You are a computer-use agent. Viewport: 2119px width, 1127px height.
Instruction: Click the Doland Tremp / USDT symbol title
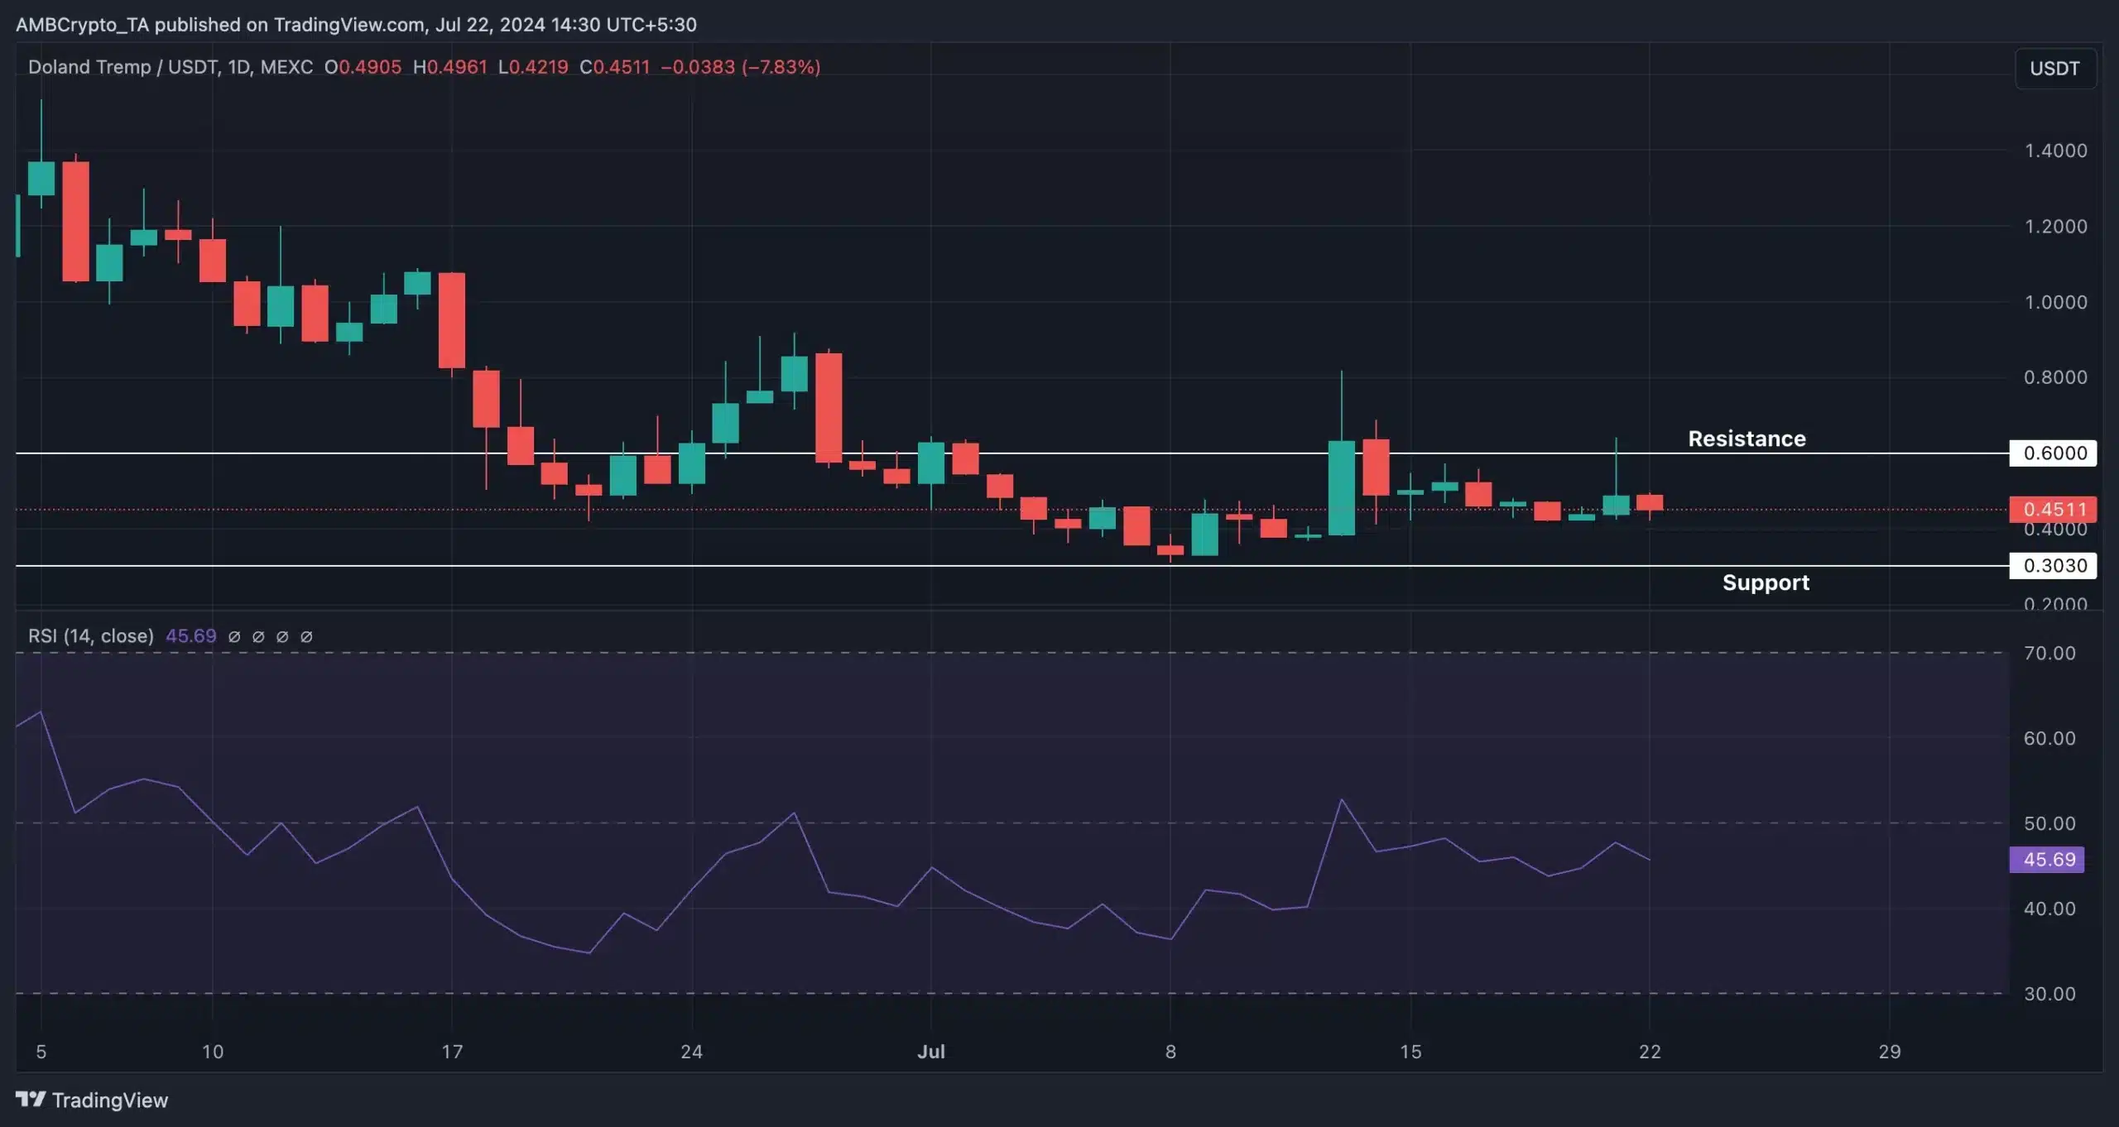(x=171, y=67)
